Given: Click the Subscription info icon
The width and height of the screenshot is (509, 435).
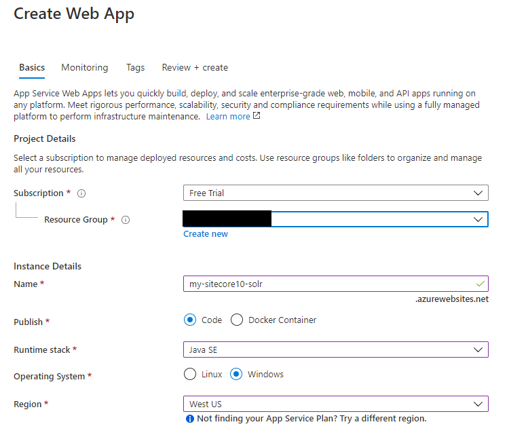Looking at the screenshot, I should (x=81, y=193).
